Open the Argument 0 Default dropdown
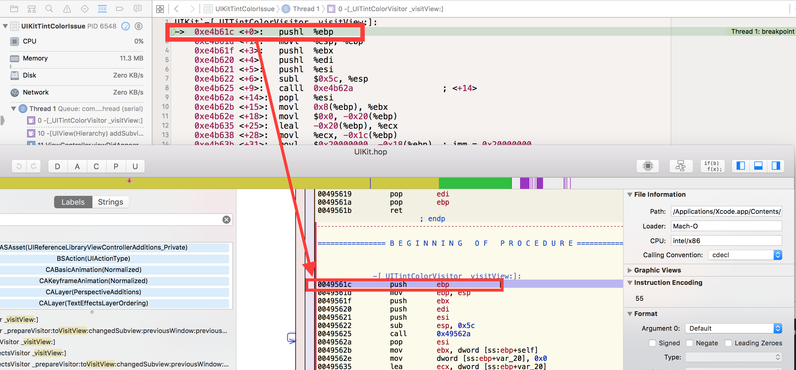796x370 pixels. (x=734, y=328)
